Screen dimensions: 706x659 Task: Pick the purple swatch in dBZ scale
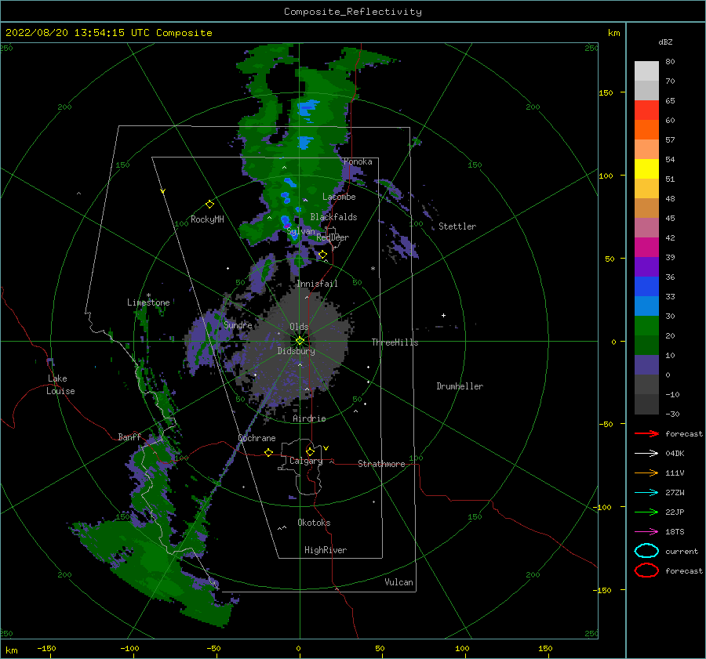(646, 267)
